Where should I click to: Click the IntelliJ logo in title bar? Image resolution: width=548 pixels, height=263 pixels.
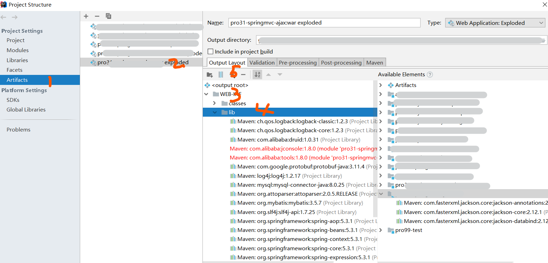[x=4, y=4]
